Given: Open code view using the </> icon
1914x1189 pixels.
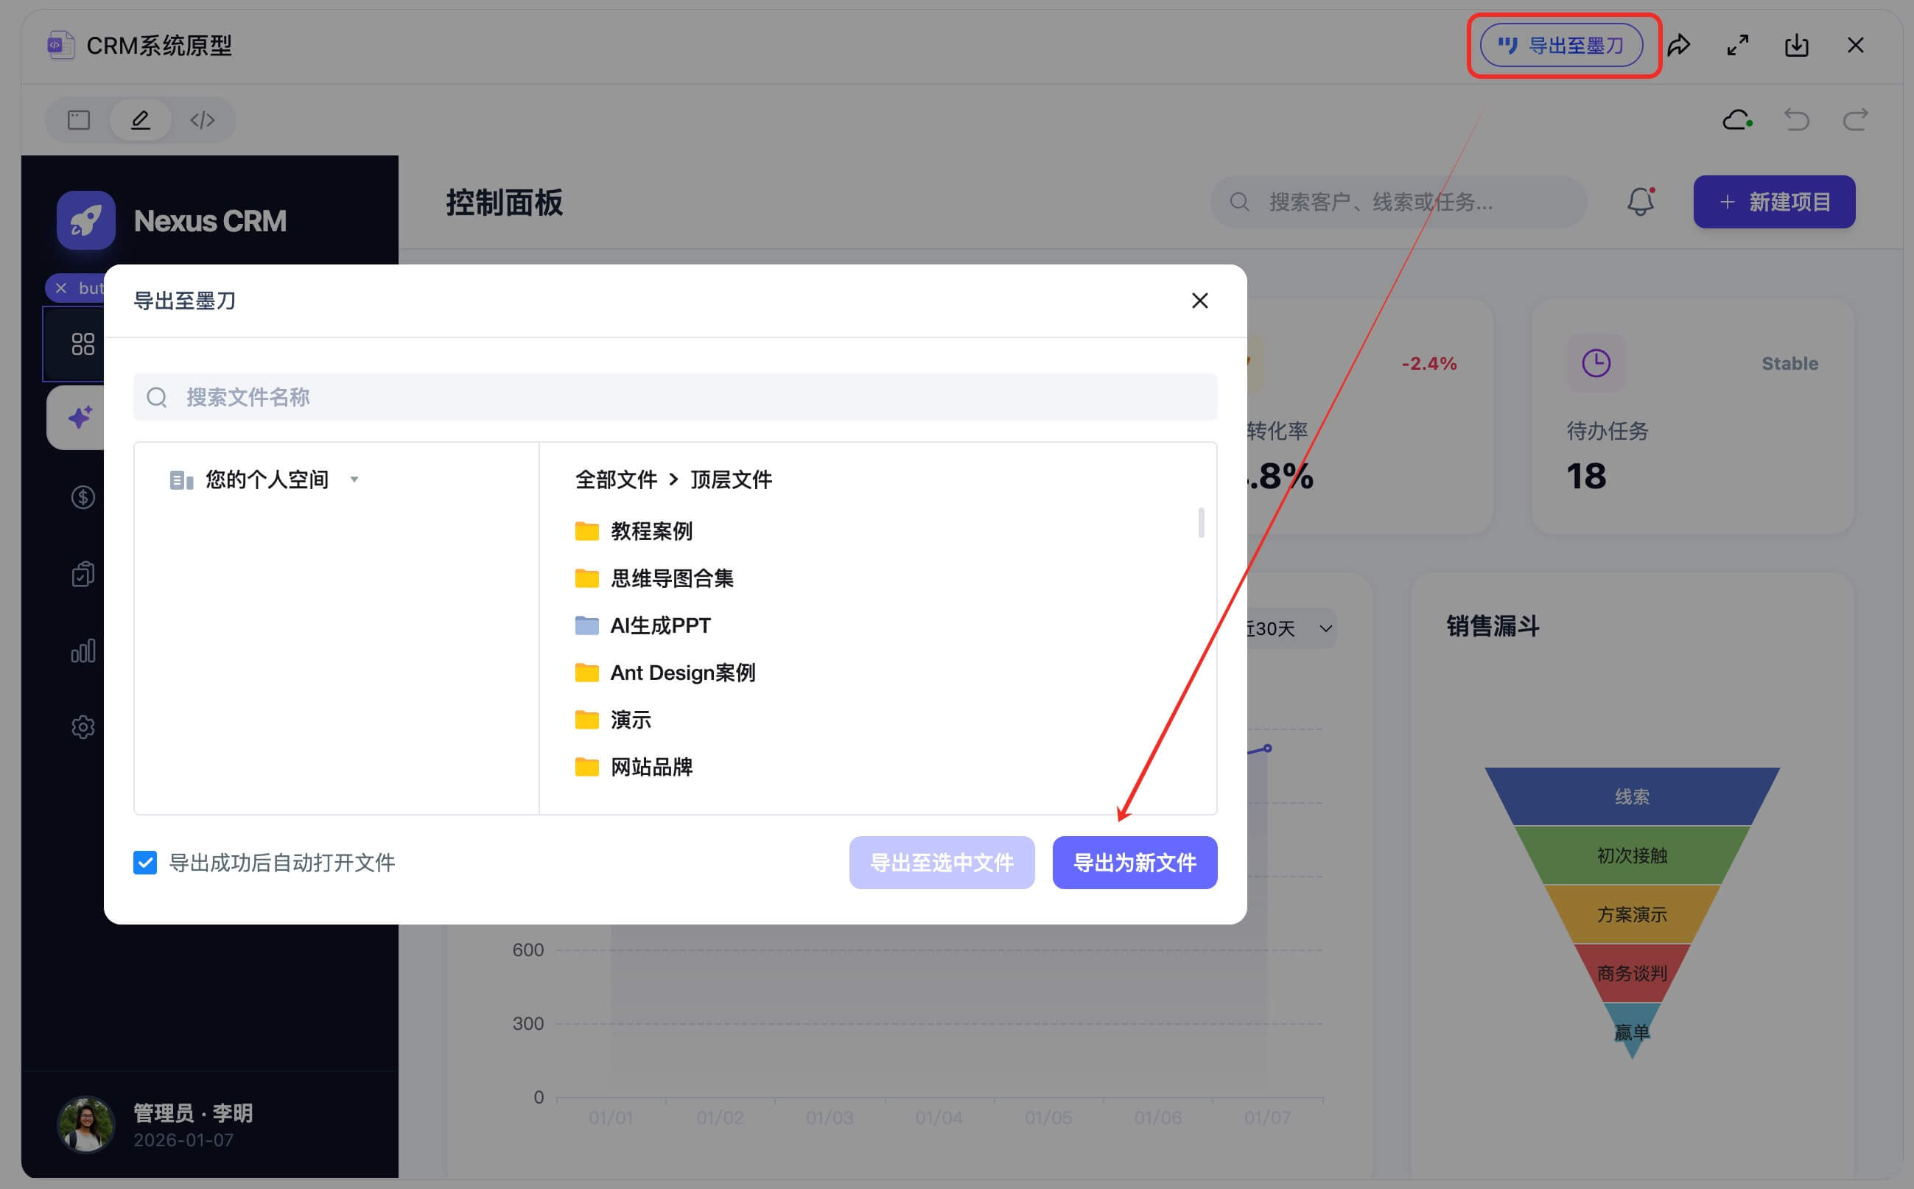Looking at the screenshot, I should pos(202,119).
